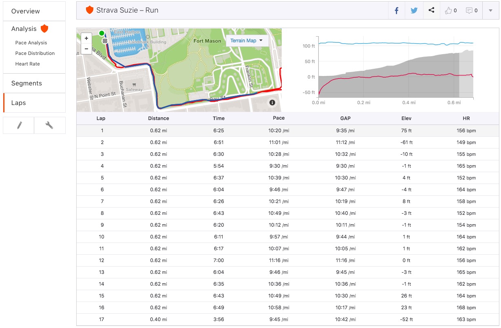Image resolution: width=501 pixels, height=328 pixels.
Task: Collapse the Analysis section in the sidebar
Action: (23, 28)
